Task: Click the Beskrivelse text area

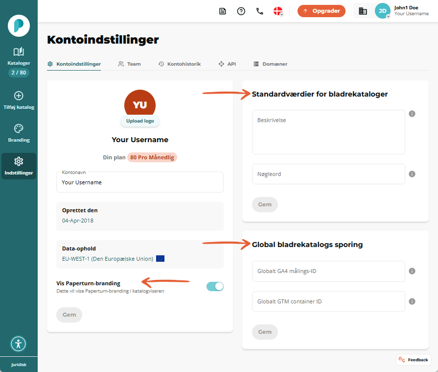Action: 328,132
